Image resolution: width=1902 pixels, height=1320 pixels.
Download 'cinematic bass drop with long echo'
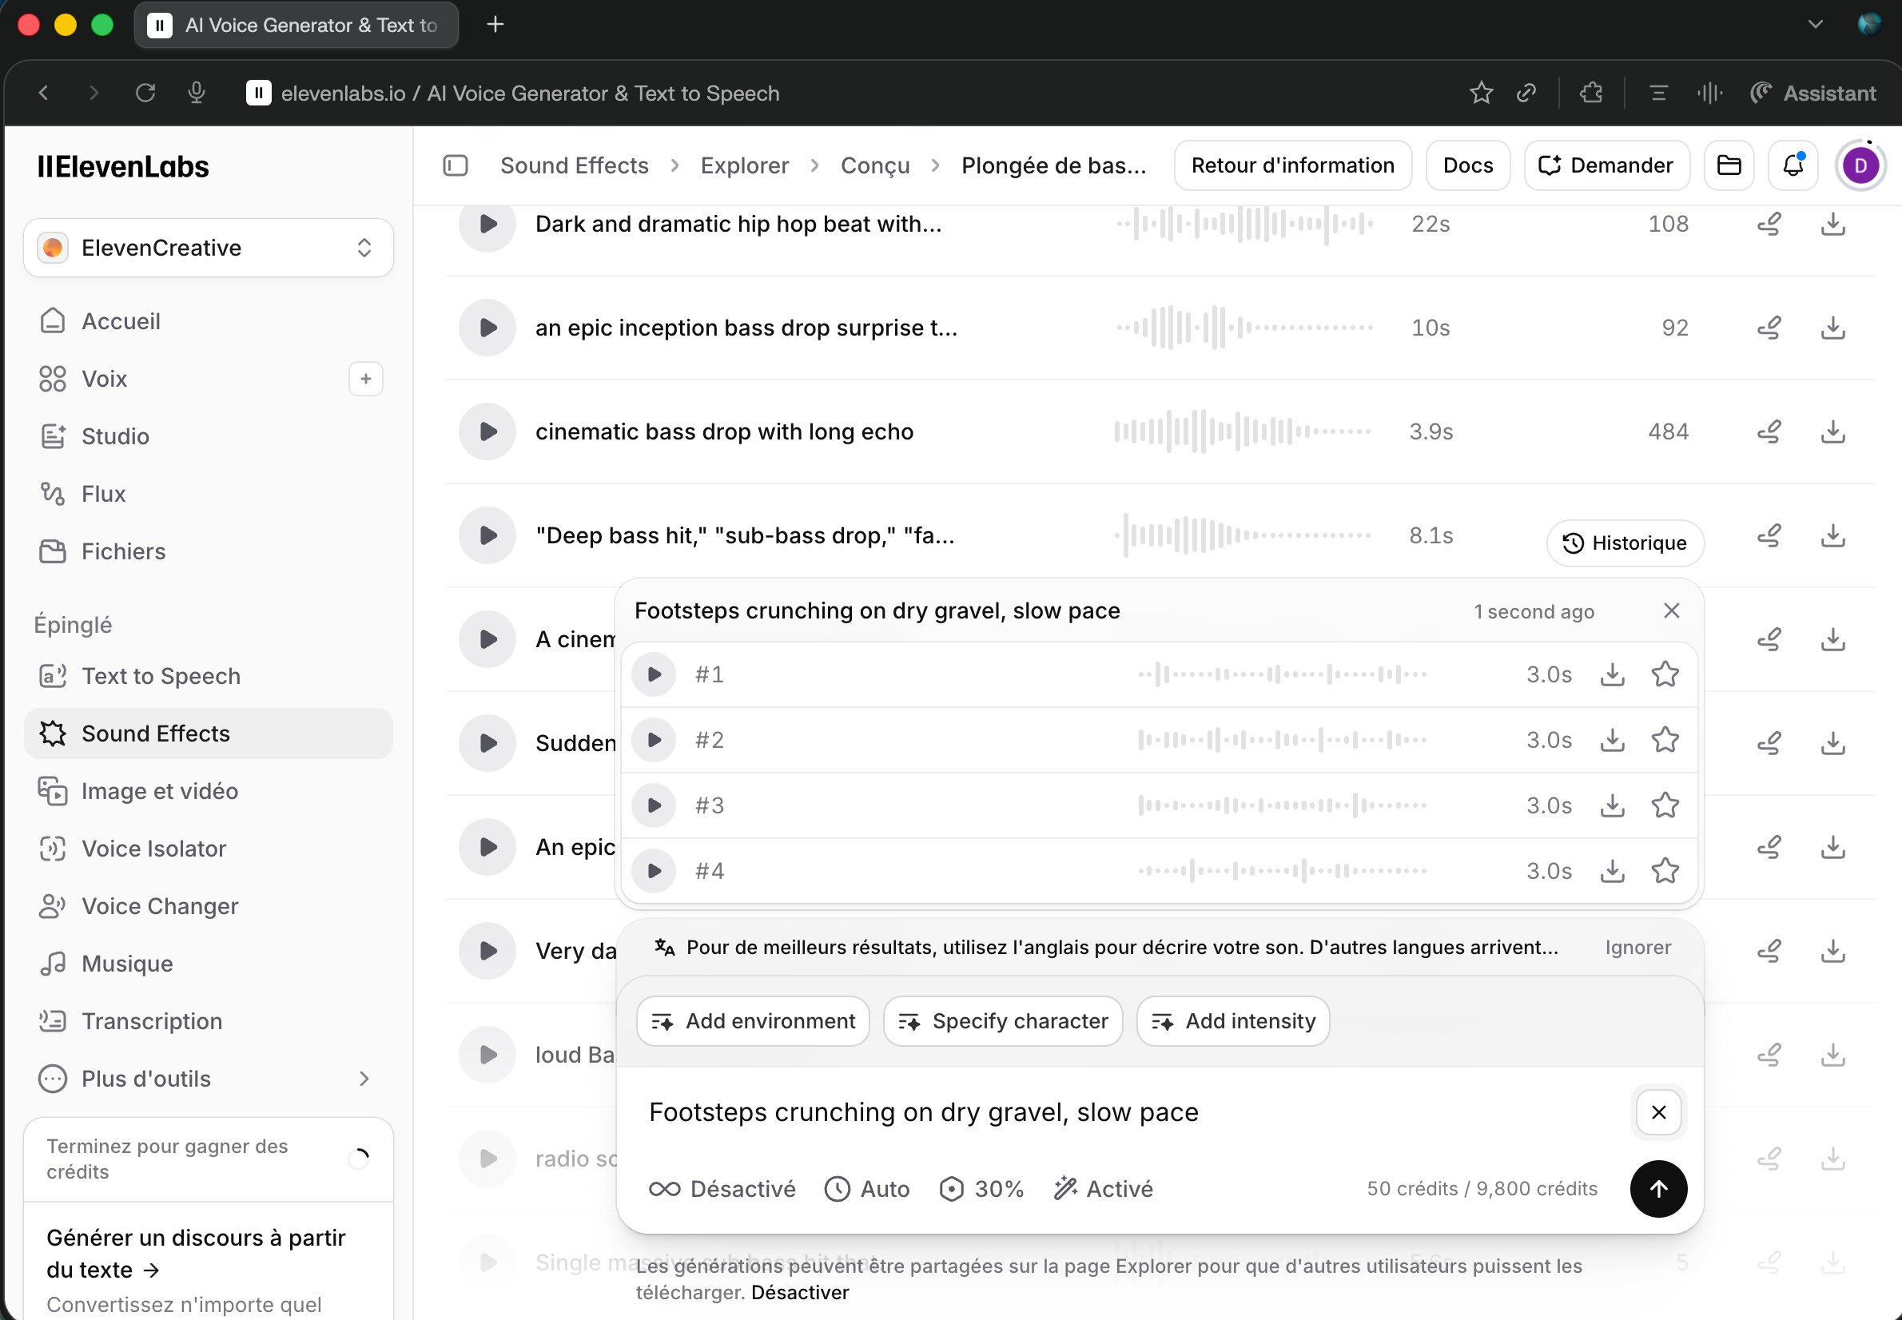pyautogui.click(x=1833, y=431)
